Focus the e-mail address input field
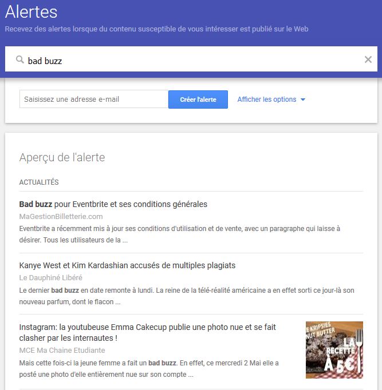This screenshot has height=390, width=382. point(94,100)
